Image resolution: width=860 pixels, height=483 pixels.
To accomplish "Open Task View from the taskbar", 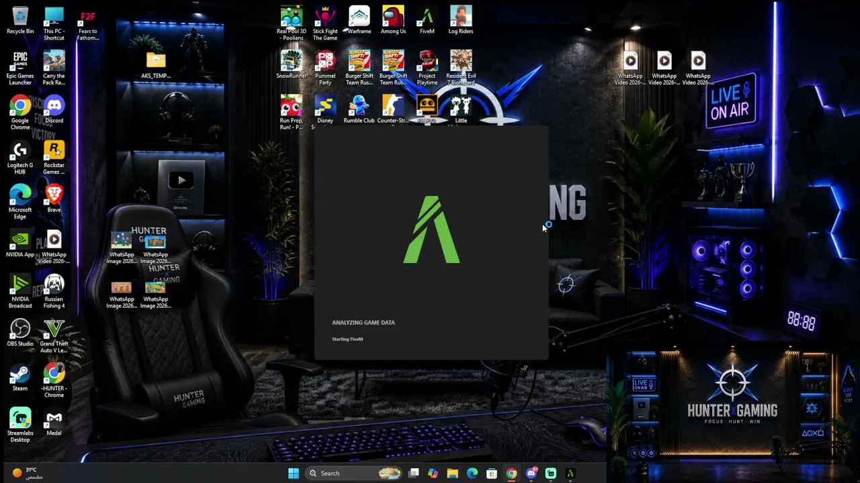I will pyautogui.click(x=414, y=473).
